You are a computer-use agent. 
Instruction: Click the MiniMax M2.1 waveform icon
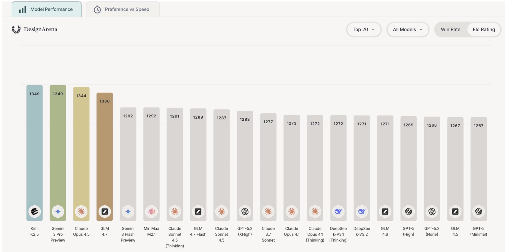151,212
